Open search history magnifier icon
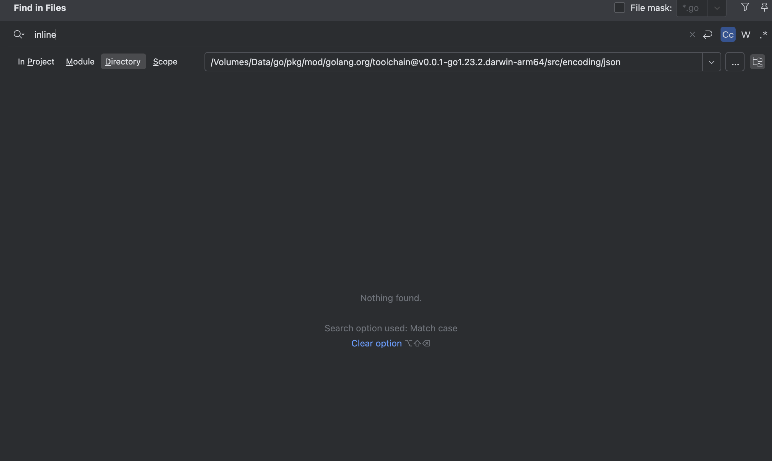 point(19,34)
